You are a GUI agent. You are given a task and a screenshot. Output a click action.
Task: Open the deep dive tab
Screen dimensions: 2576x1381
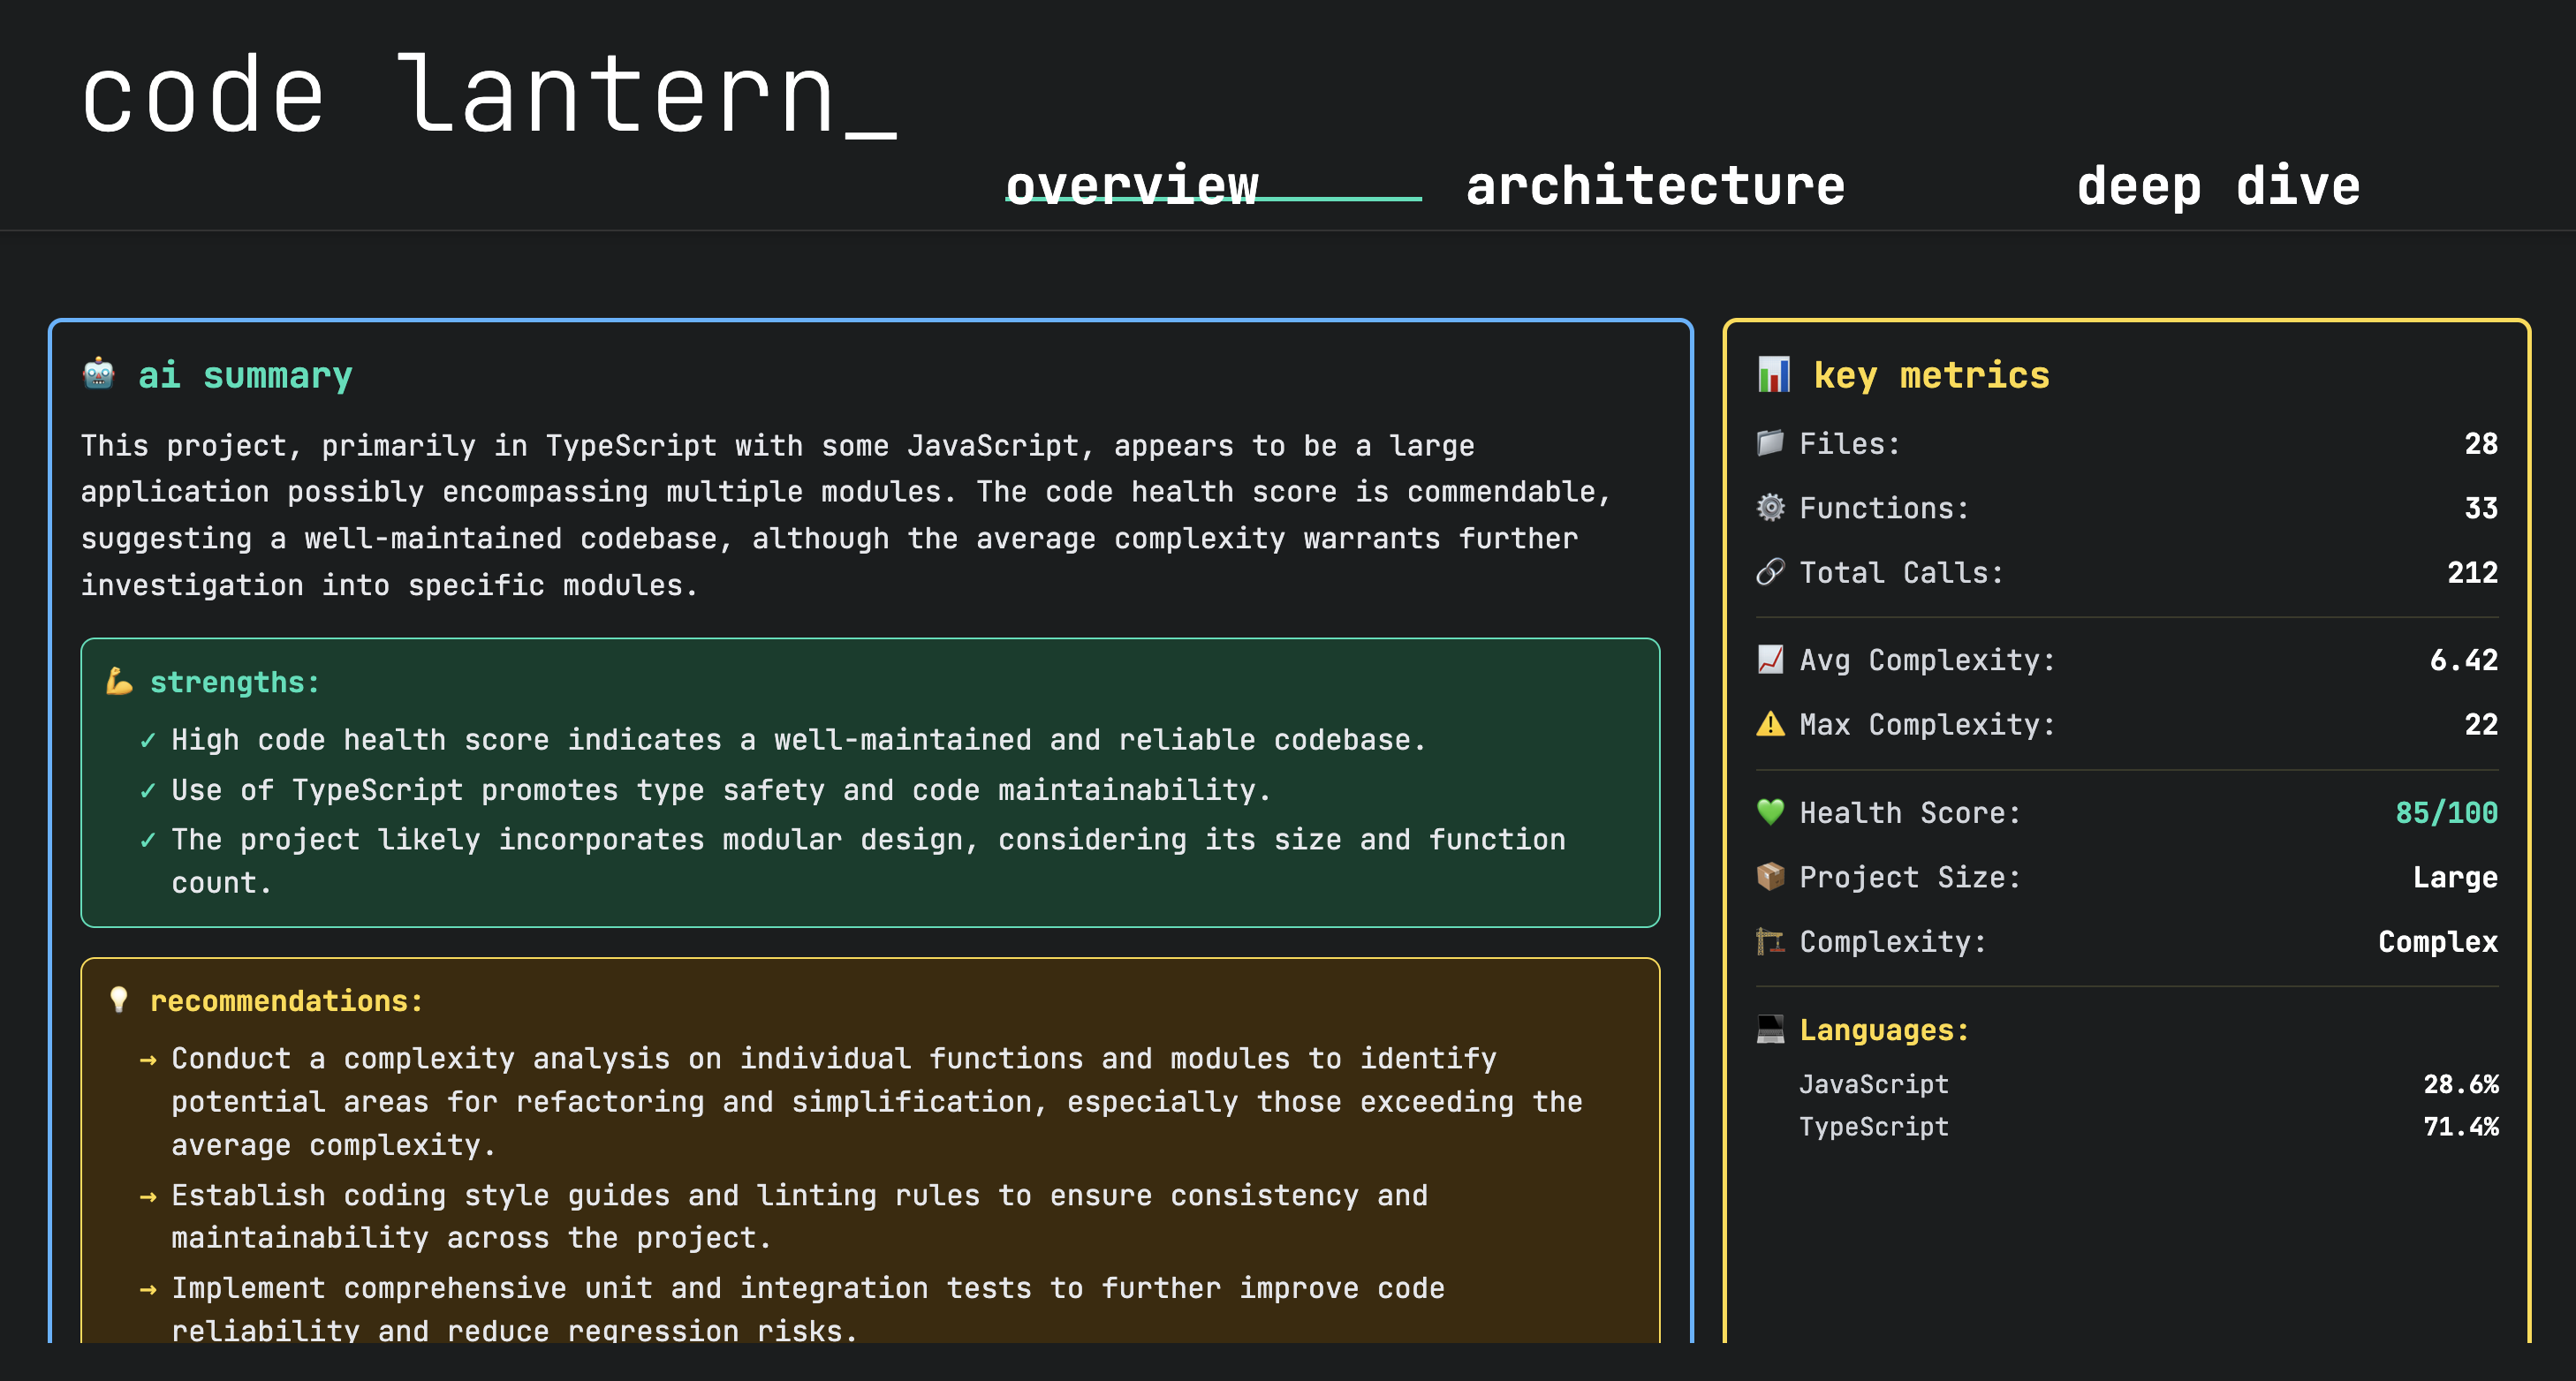[x=2218, y=185]
